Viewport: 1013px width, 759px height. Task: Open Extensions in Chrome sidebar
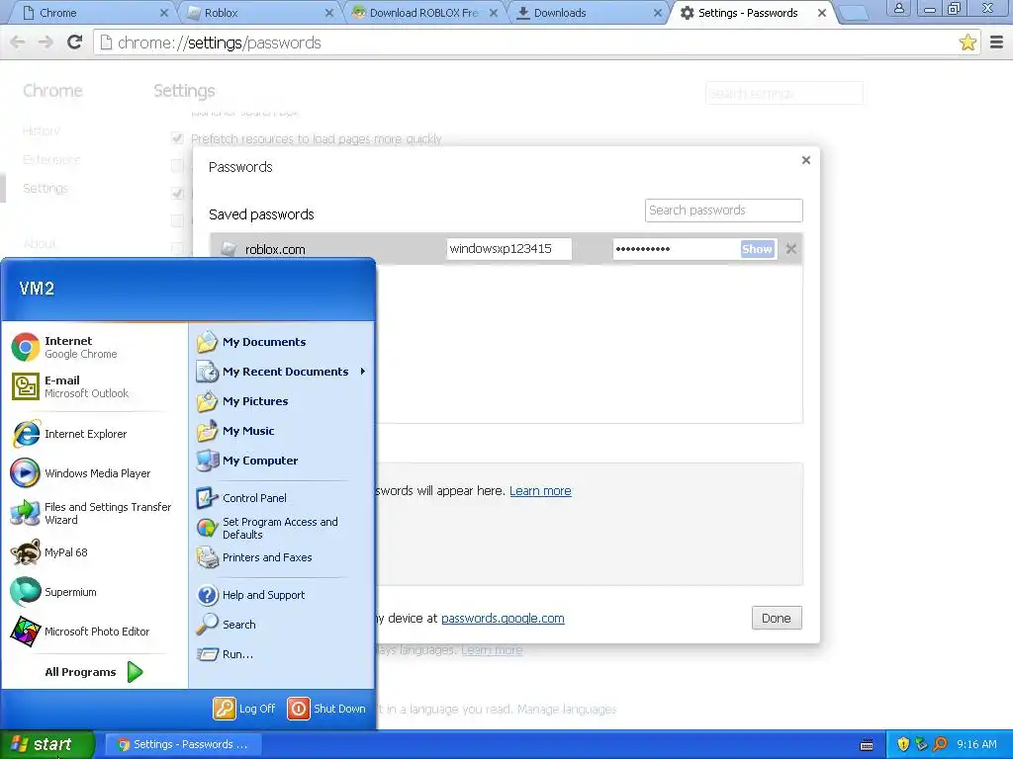coord(51,159)
